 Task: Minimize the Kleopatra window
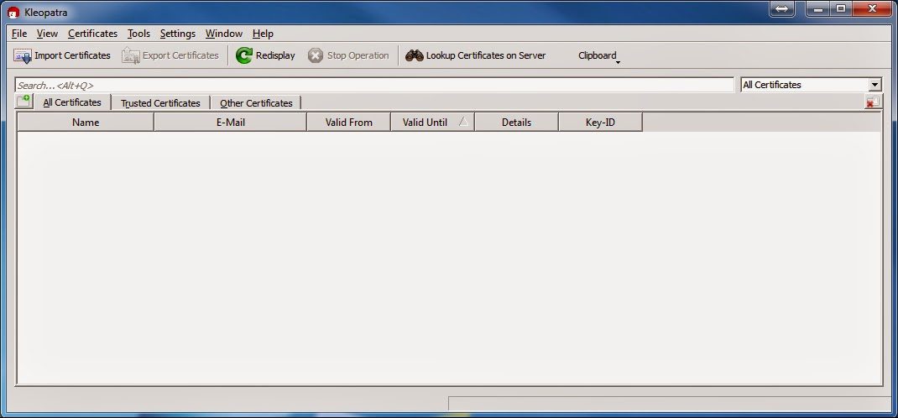pyautogui.click(x=819, y=8)
